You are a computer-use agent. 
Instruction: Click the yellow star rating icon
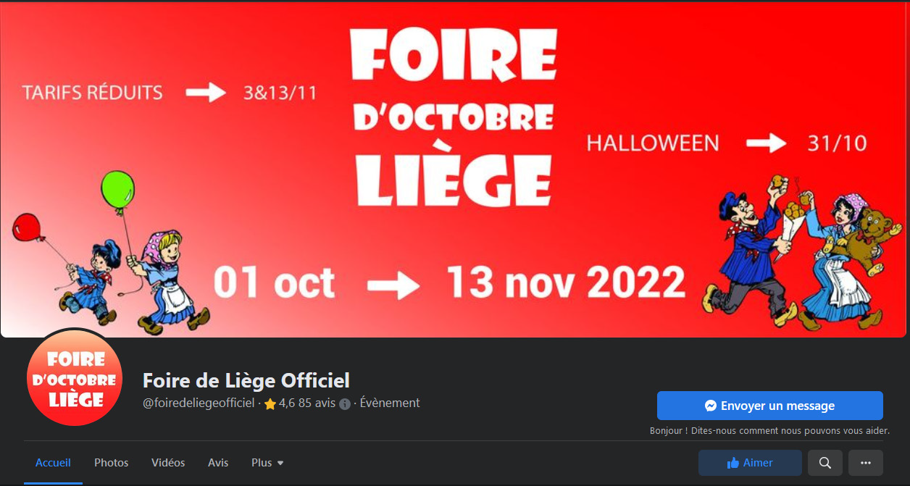point(270,404)
